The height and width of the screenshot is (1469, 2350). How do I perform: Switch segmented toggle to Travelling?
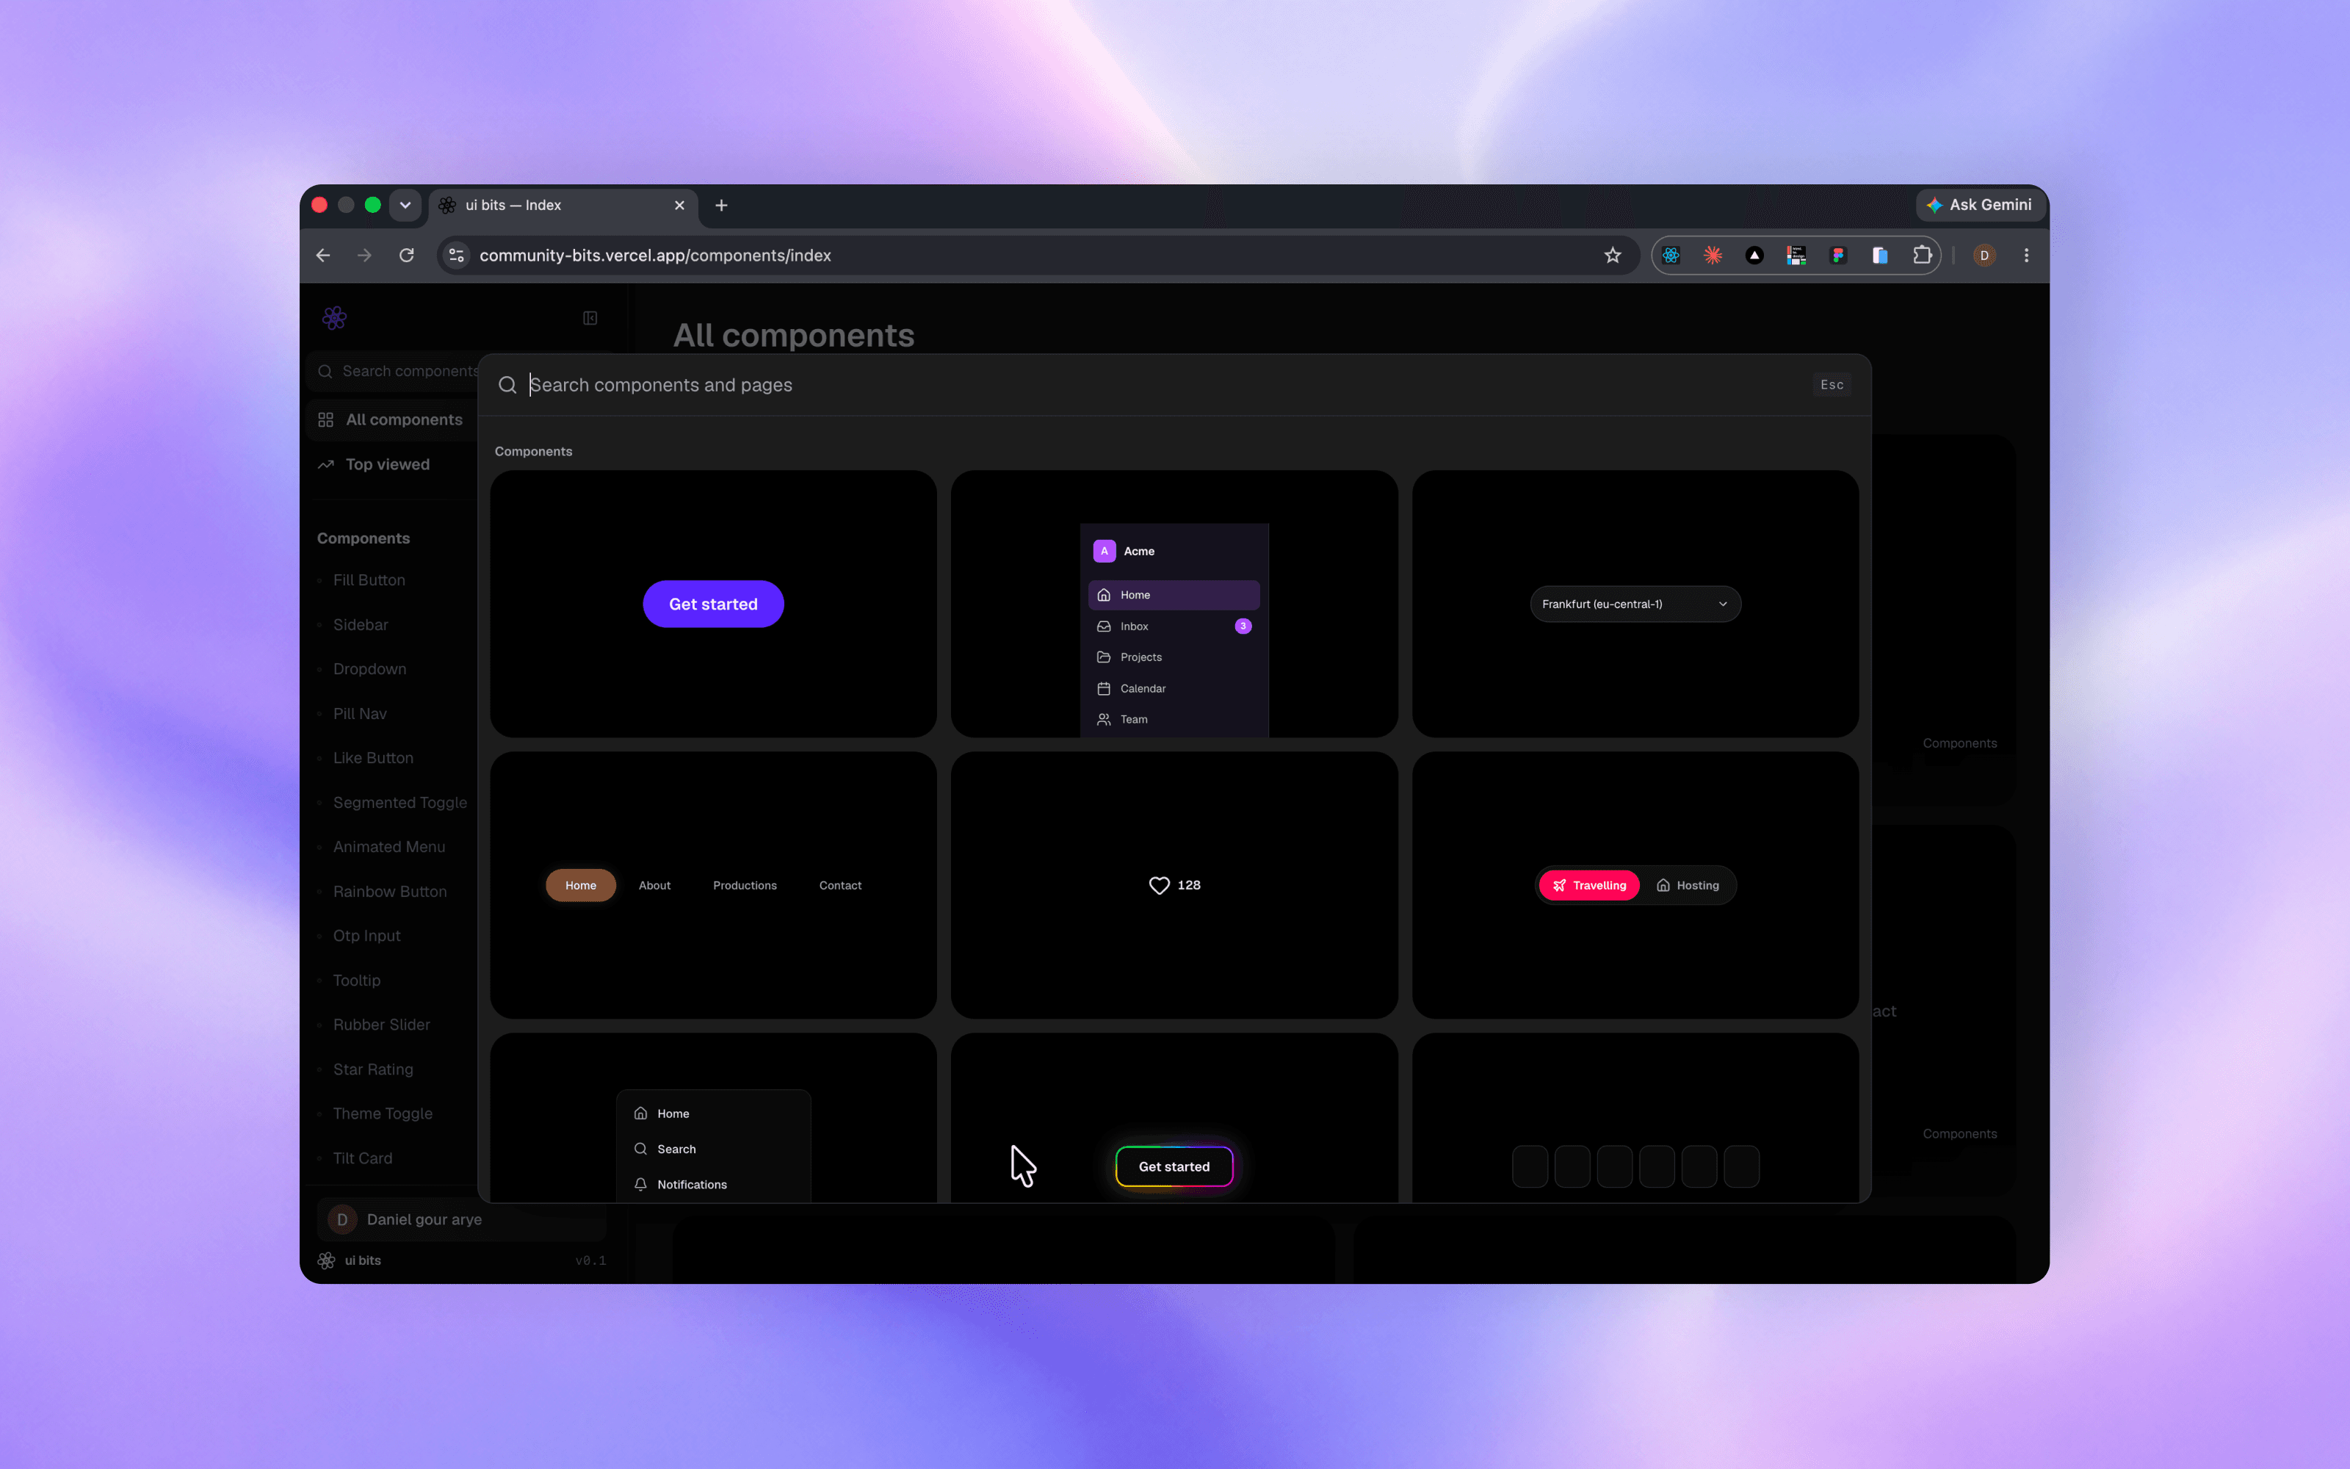[1588, 885]
